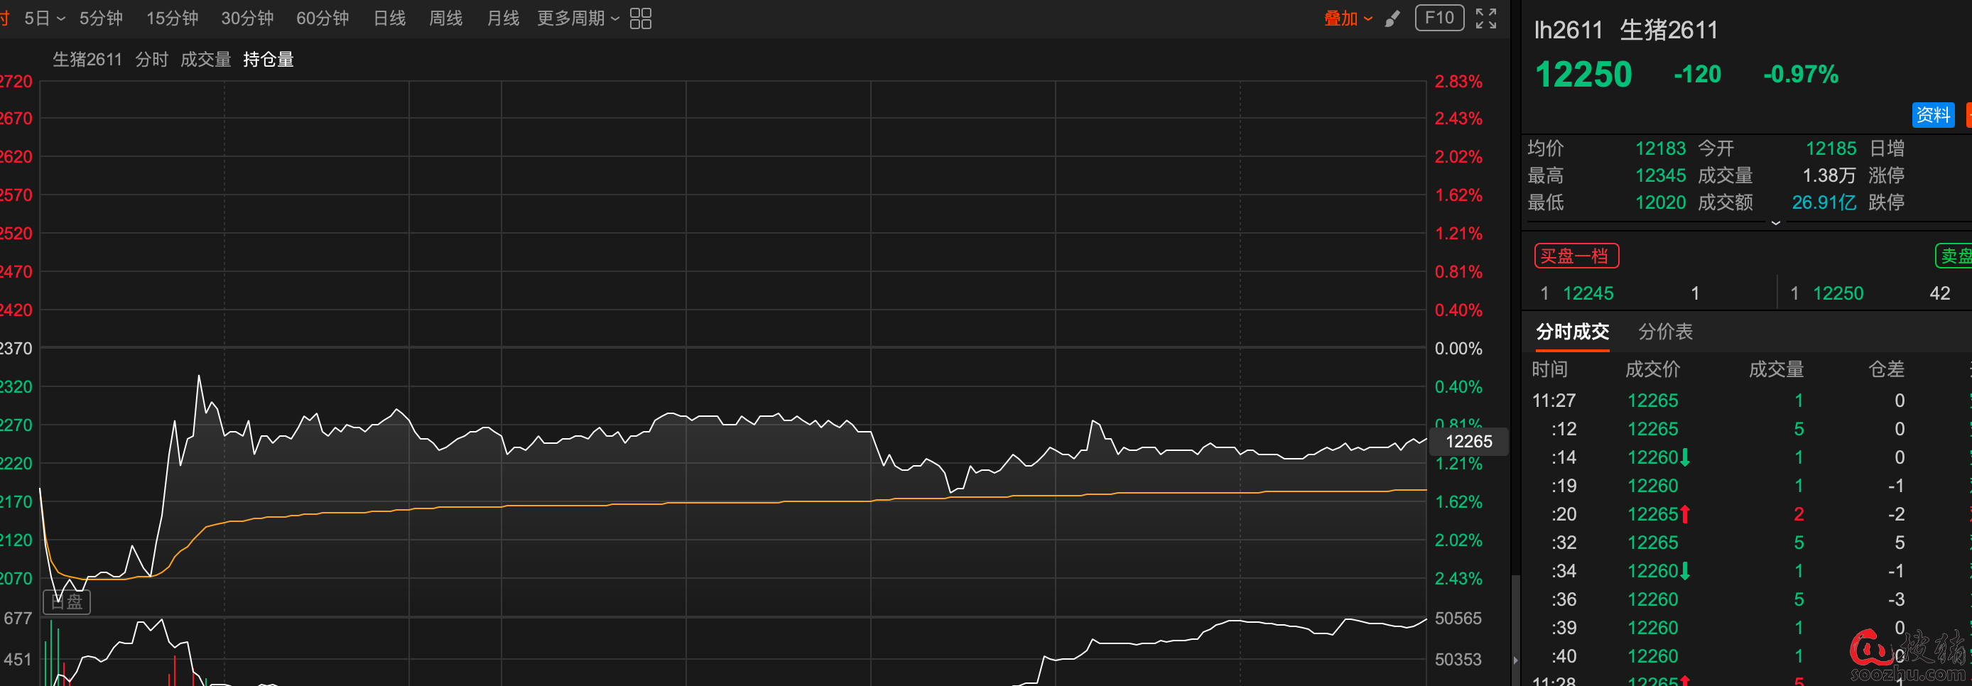Viewport: 1972px width, 686px height.
Task: Expand the quote details chevron below 成交额
Action: coord(1775,223)
